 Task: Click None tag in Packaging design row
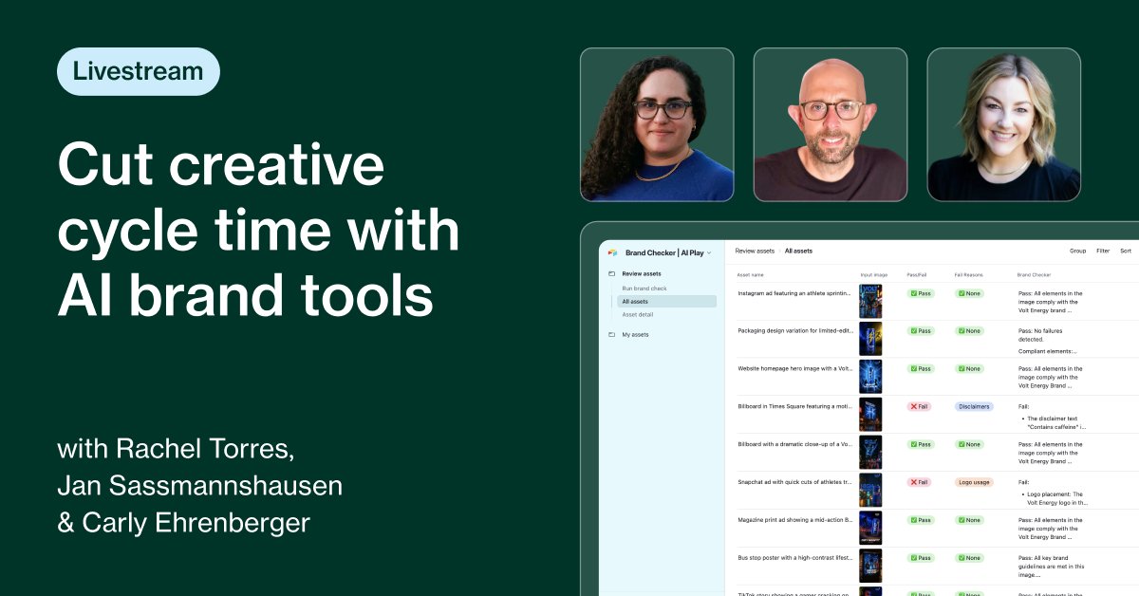(969, 331)
